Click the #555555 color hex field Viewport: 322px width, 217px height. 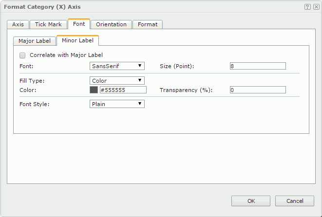(x=123, y=90)
